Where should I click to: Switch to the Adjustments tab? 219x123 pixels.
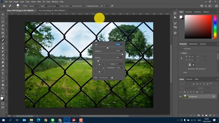click(x=193, y=44)
